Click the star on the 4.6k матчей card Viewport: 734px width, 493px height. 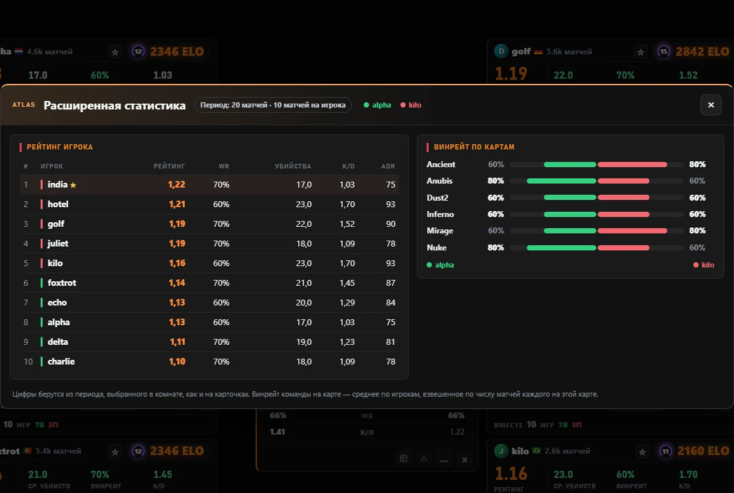tap(115, 52)
